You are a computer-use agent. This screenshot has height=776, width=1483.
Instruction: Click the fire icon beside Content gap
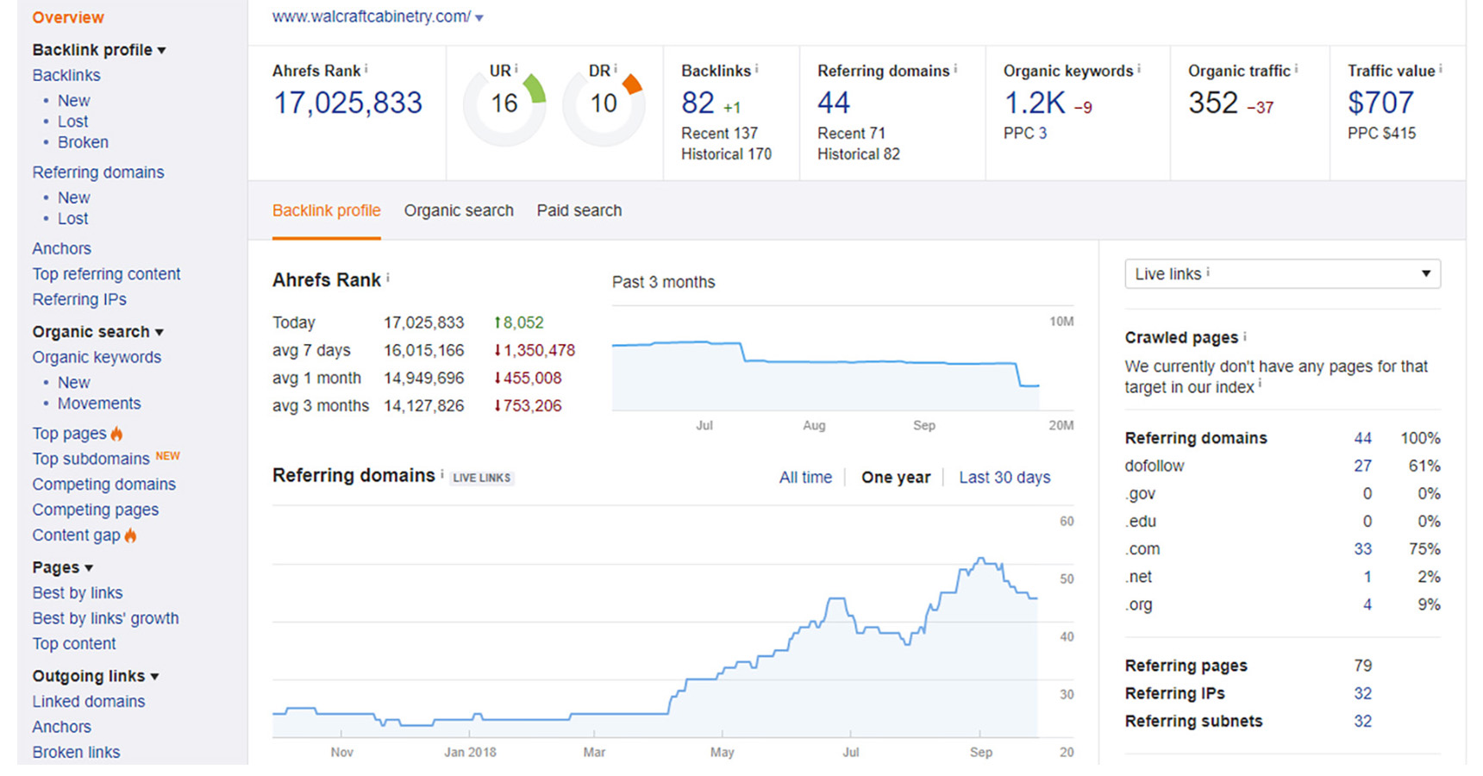[x=130, y=535]
